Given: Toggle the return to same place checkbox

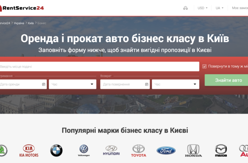Looking at the screenshot, I should point(204,66).
